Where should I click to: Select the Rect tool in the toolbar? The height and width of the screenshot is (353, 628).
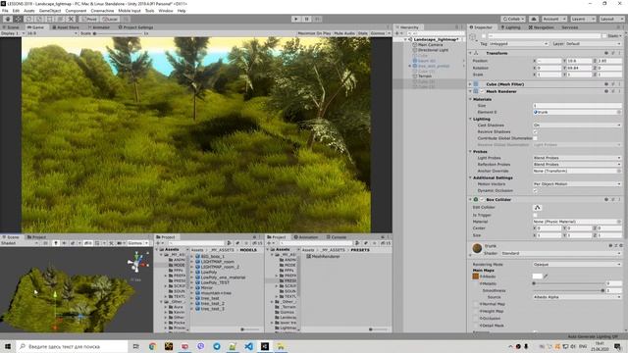click(50, 19)
